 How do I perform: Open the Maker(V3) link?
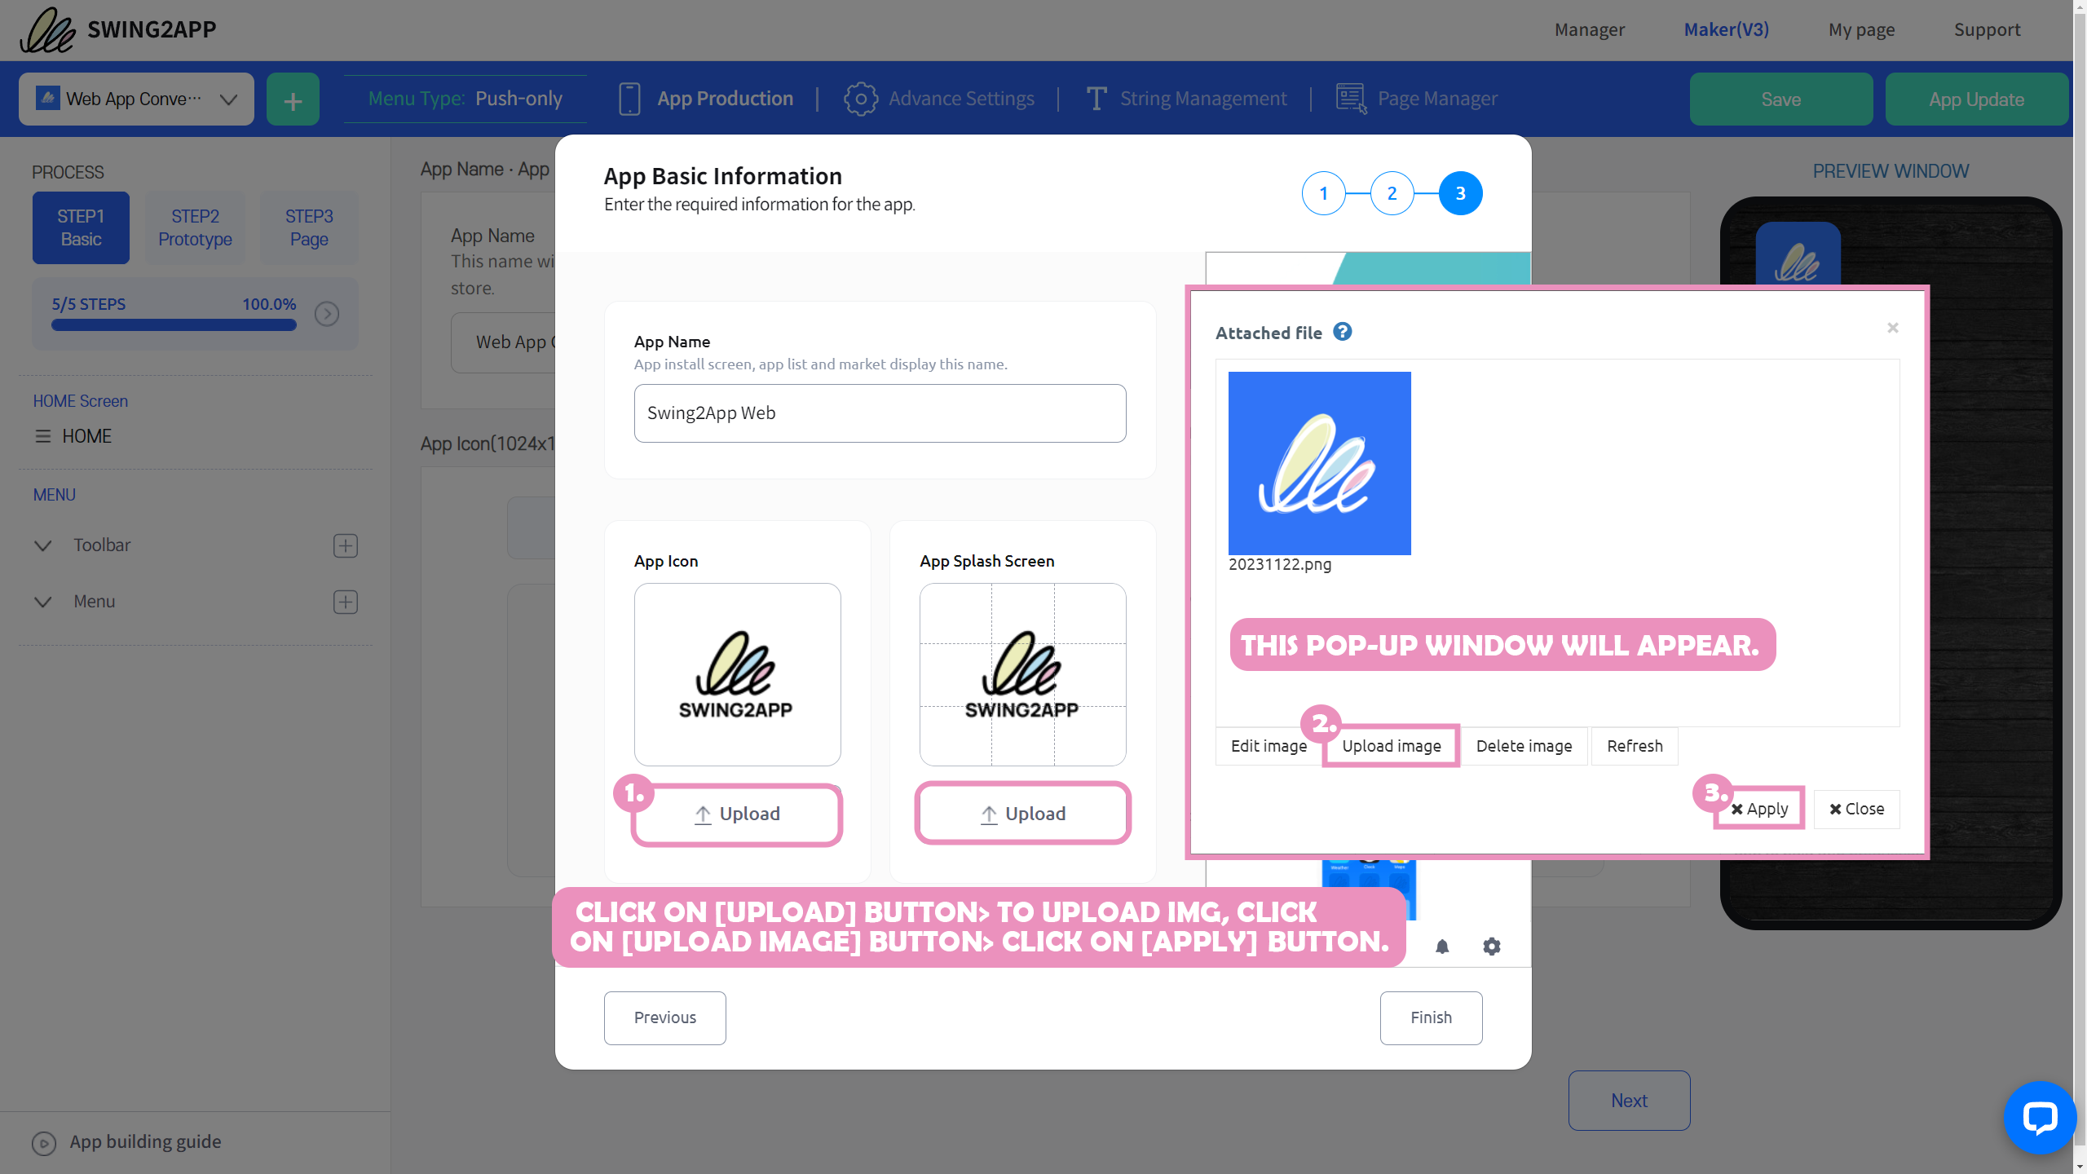click(x=1726, y=29)
